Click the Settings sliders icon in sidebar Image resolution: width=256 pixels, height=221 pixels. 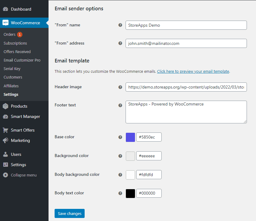tap(5, 165)
